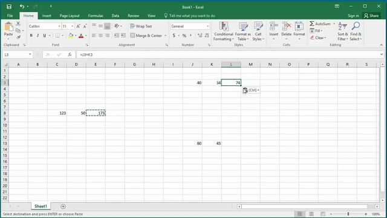Expand the Merge & Center dropdown arrow
The width and height of the screenshot is (387, 218).
click(x=166, y=36)
